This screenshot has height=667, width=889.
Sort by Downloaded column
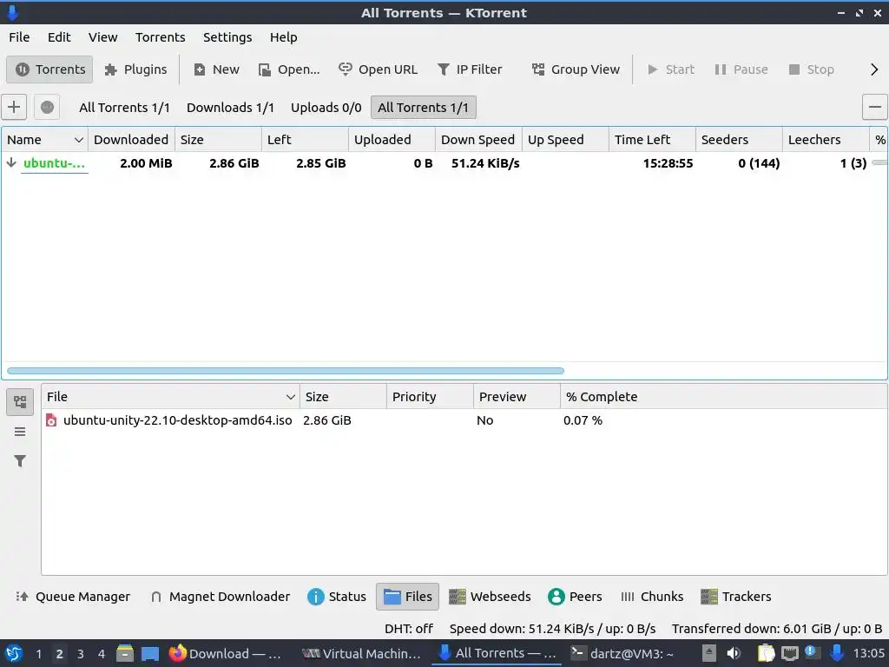(131, 140)
